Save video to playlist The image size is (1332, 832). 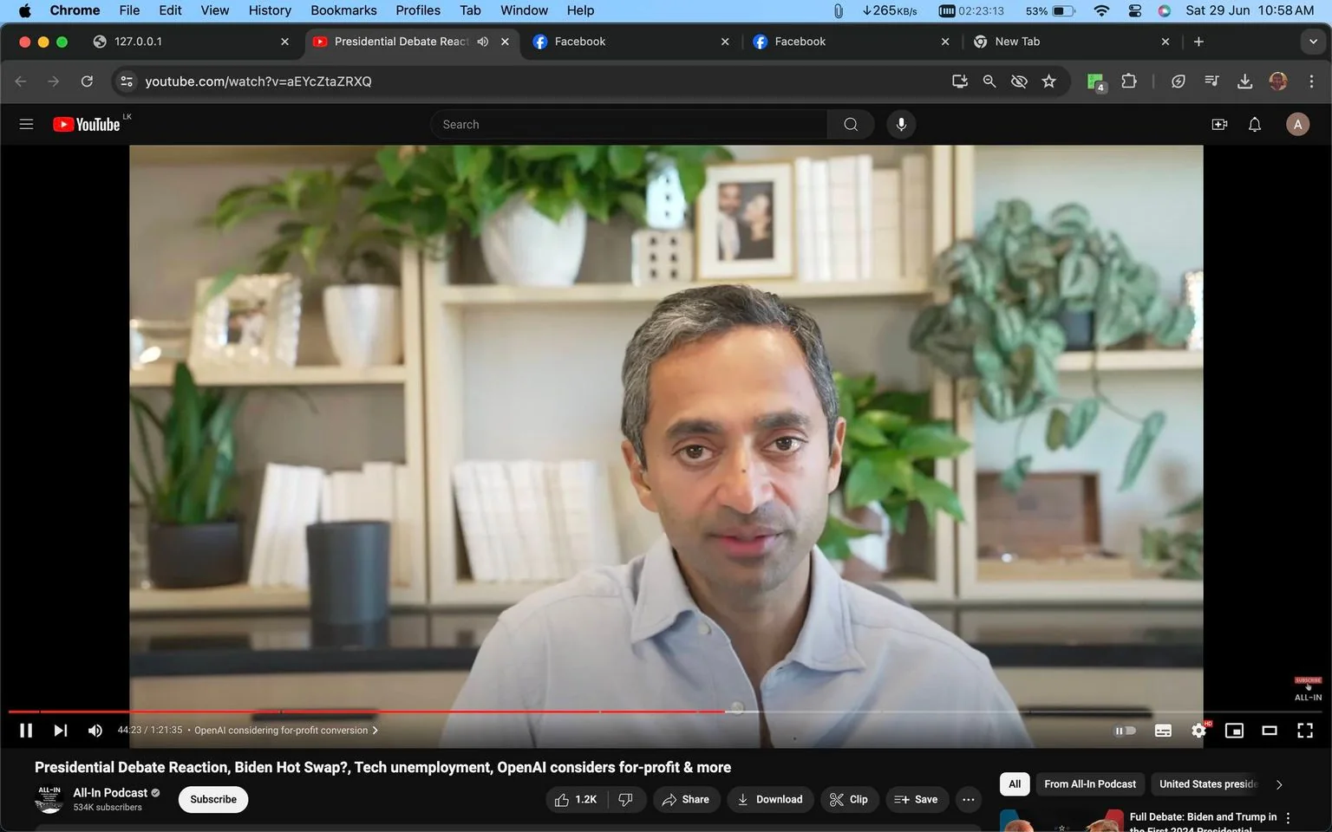point(916,799)
